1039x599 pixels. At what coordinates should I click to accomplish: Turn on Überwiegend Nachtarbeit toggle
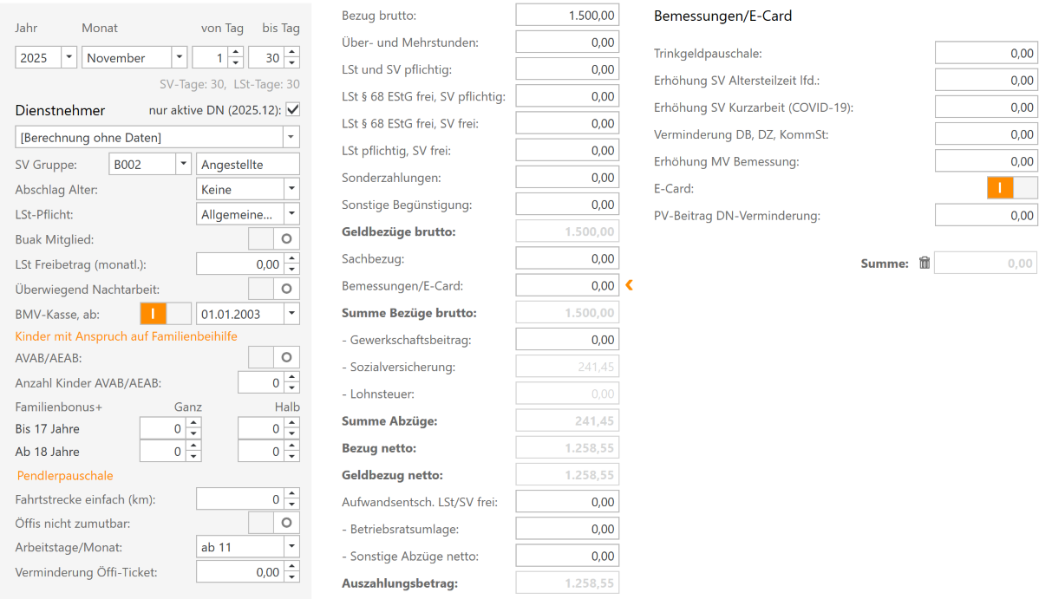[274, 289]
